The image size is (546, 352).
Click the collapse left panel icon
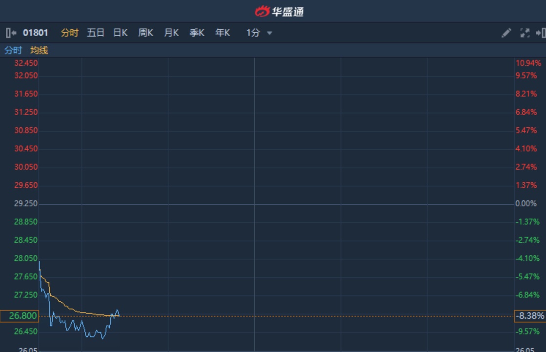click(11, 33)
